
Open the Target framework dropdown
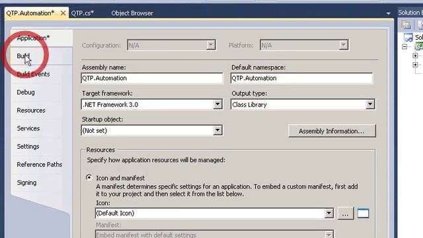[152, 104]
